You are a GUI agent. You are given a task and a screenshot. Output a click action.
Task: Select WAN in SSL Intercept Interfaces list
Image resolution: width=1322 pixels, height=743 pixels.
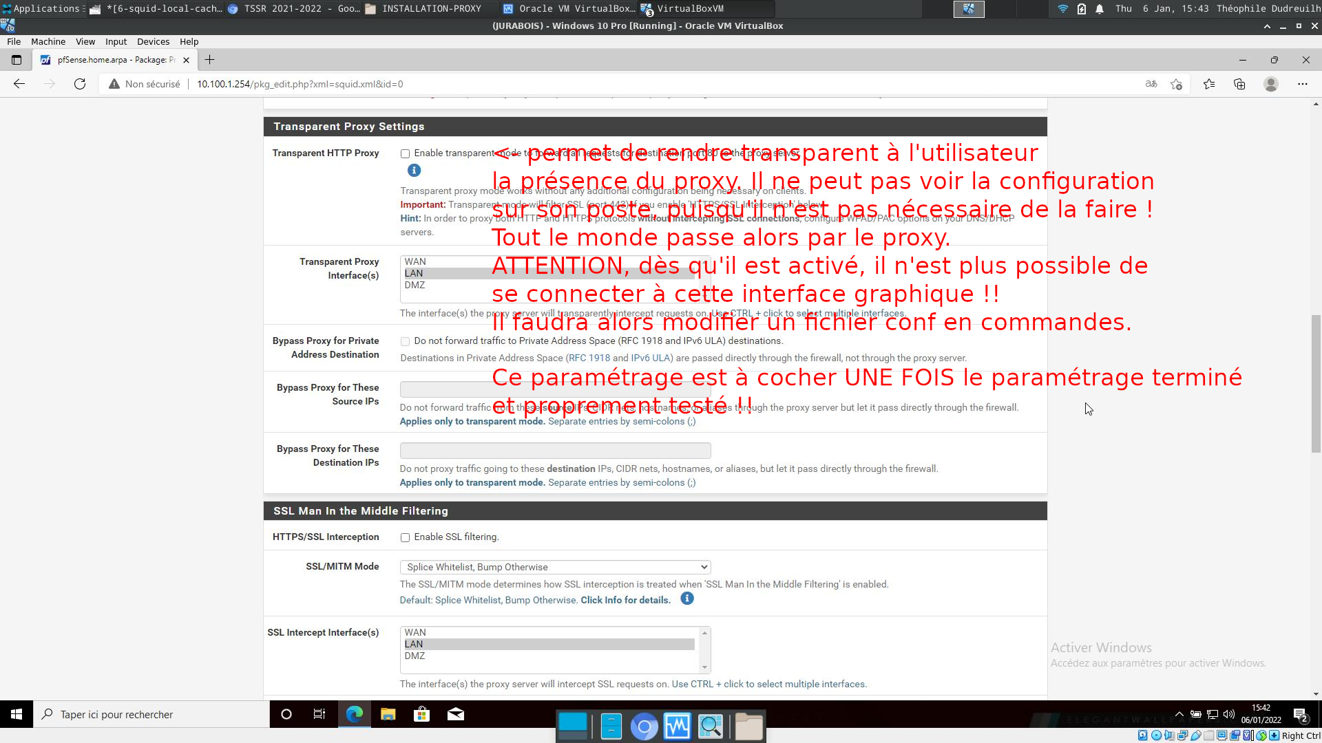click(415, 632)
